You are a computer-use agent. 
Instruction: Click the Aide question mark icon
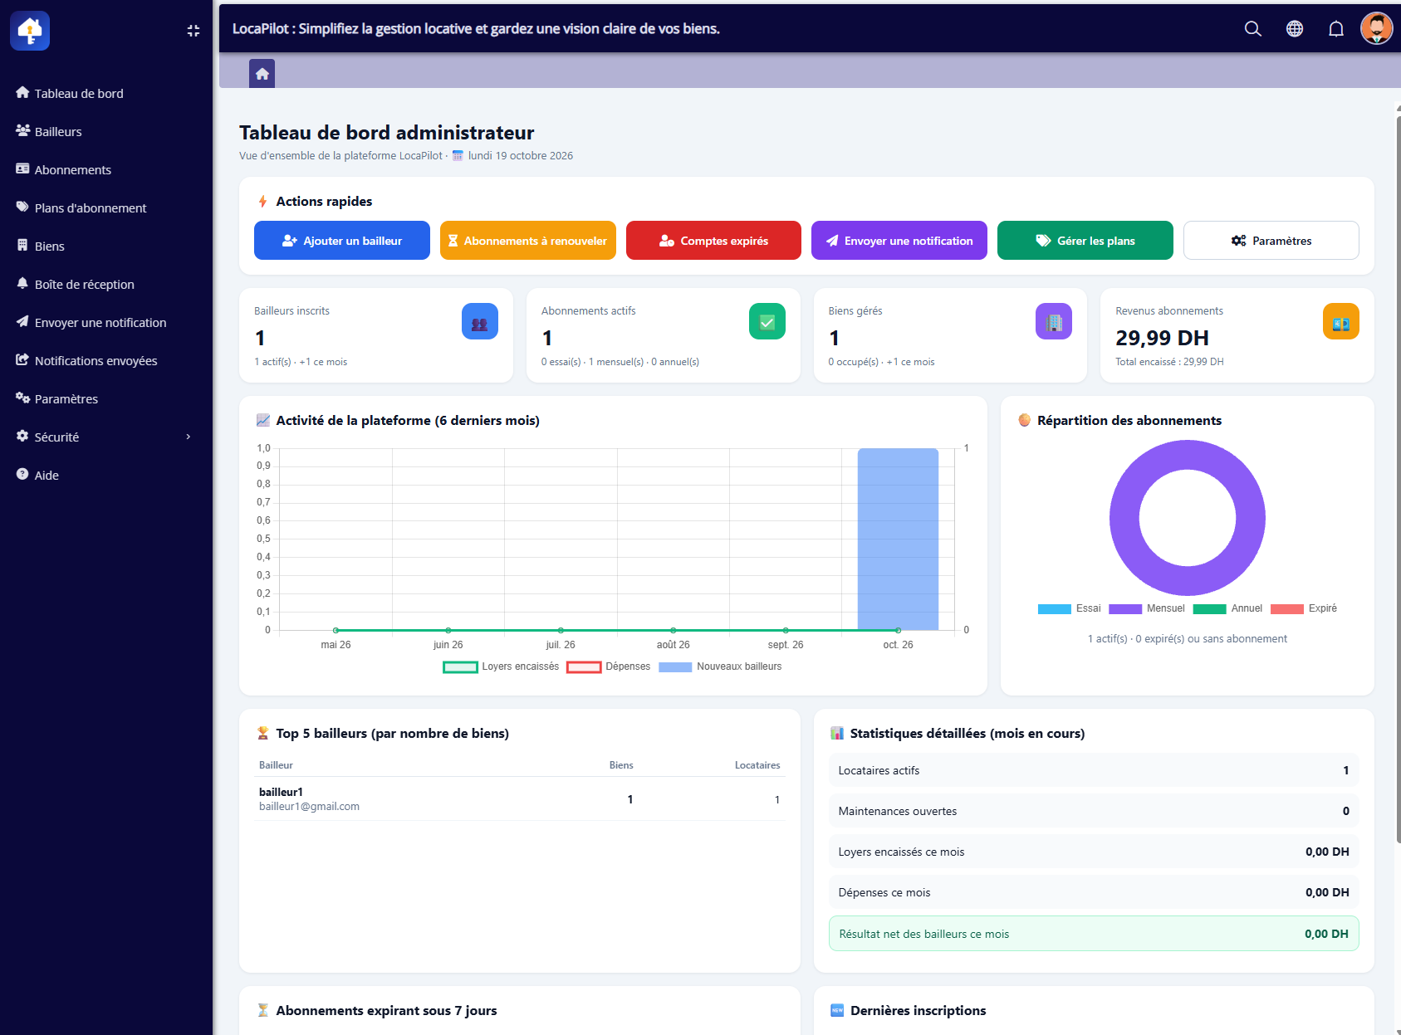coord(22,475)
